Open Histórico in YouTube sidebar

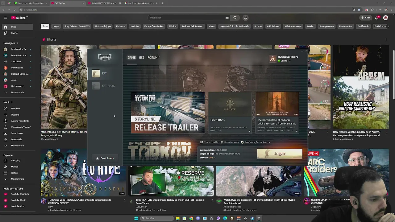tap(17, 109)
